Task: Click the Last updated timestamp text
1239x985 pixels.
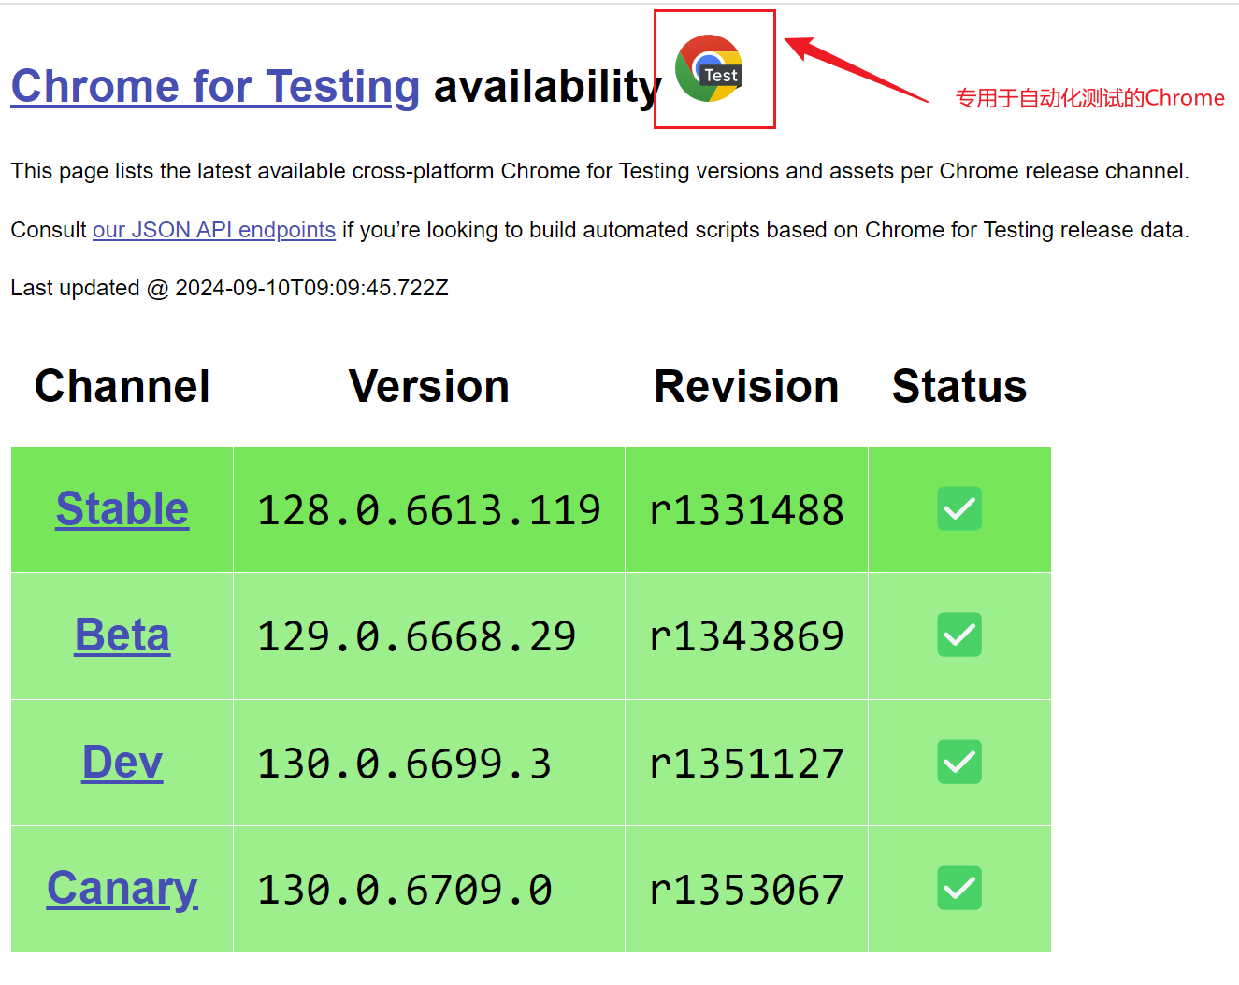Action: pos(230,288)
